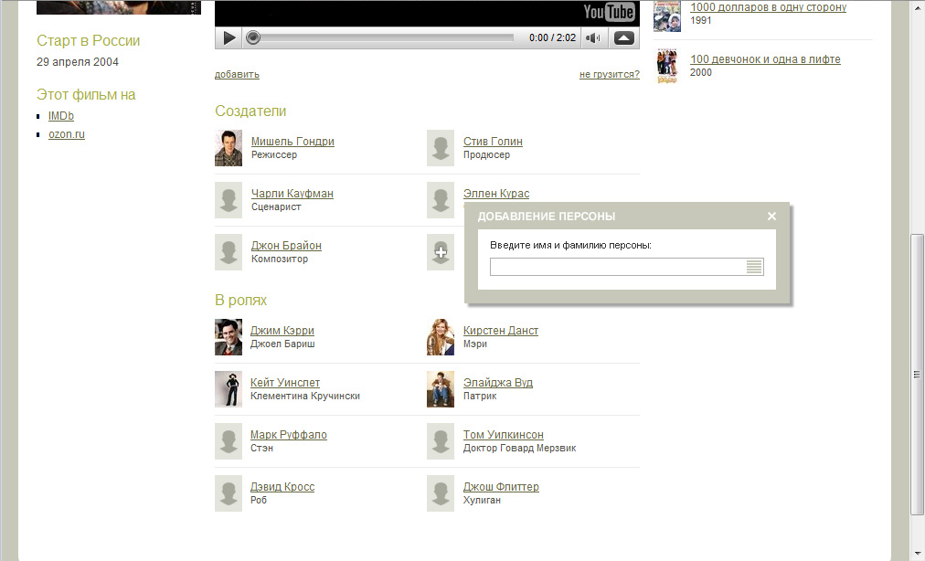The image size is (925, 561).
Task: Open Кейт Уинслет actor link
Action: pos(285,382)
